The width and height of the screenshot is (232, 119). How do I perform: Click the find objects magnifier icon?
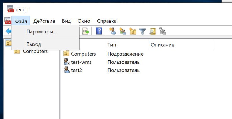coord(152,31)
